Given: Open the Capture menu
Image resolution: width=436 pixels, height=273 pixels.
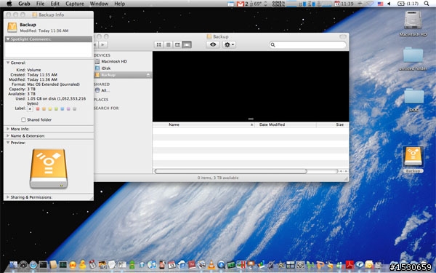Looking at the screenshot, I should [75, 4].
